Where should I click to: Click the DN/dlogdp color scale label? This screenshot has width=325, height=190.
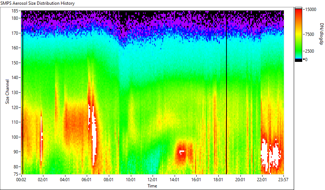pyautogui.click(x=321, y=34)
